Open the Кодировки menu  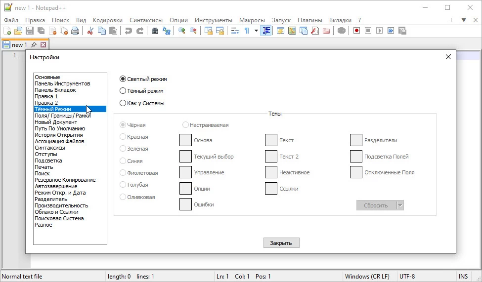point(108,20)
